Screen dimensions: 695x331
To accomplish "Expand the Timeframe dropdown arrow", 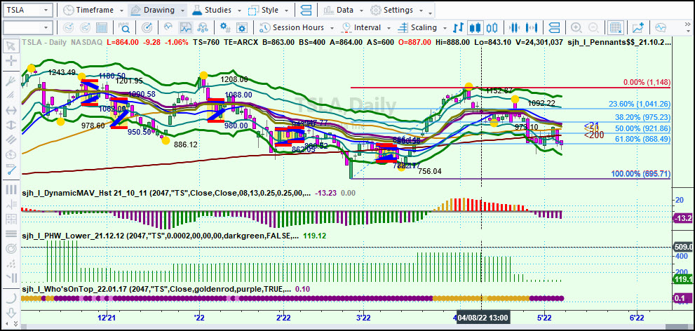I will (122, 11).
